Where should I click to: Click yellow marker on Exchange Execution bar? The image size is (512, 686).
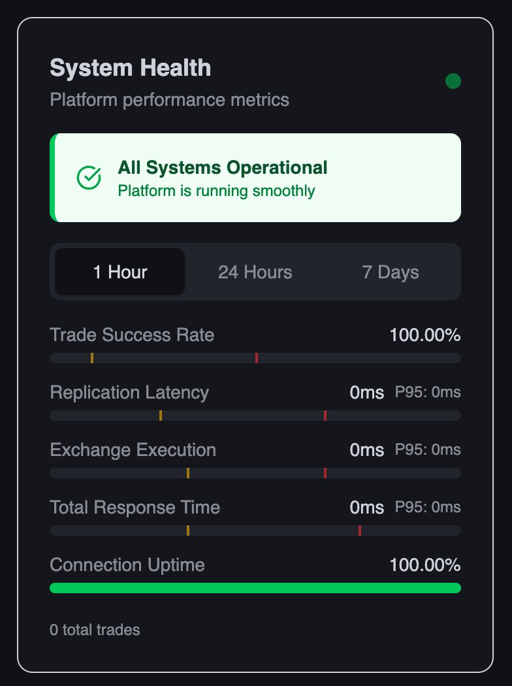pyautogui.click(x=188, y=473)
